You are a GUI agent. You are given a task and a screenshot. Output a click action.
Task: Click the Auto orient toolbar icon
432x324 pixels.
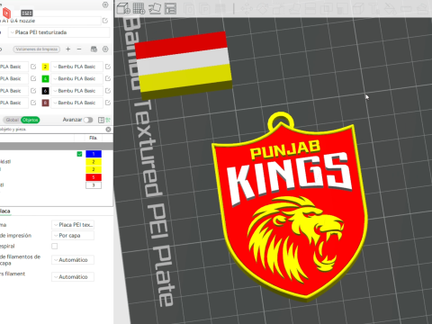click(x=155, y=8)
